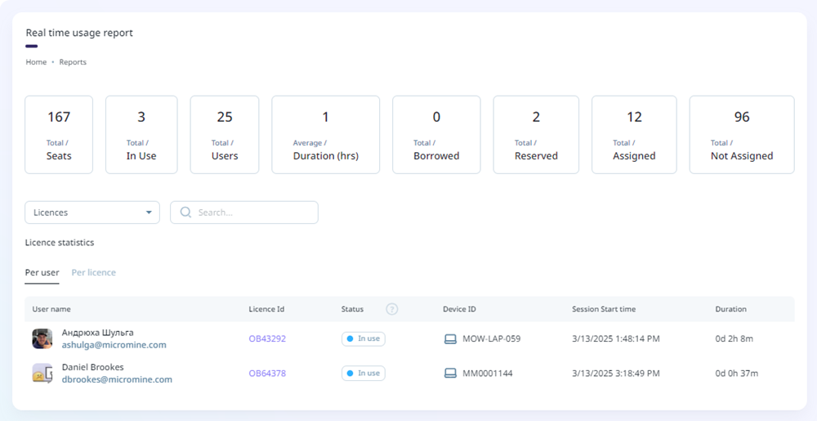Open the Licences dropdown

pyautogui.click(x=92, y=213)
